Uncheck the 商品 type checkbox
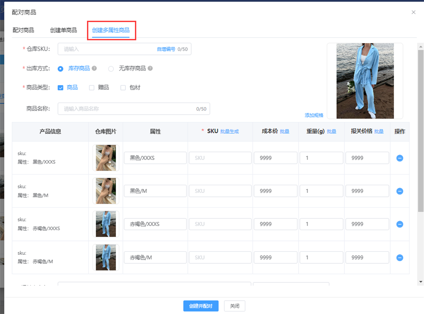 click(61, 87)
